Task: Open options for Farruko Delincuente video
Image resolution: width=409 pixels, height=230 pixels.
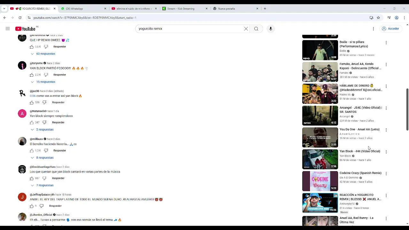Action: coord(386,65)
